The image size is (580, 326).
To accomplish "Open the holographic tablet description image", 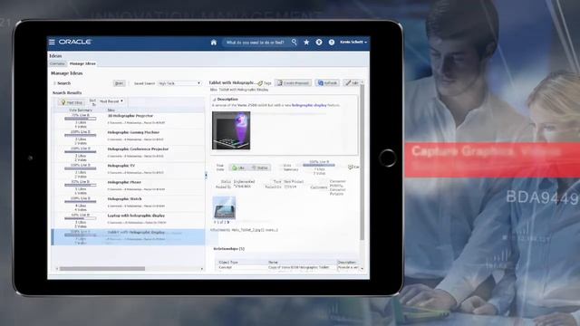I will (x=231, y=130).
